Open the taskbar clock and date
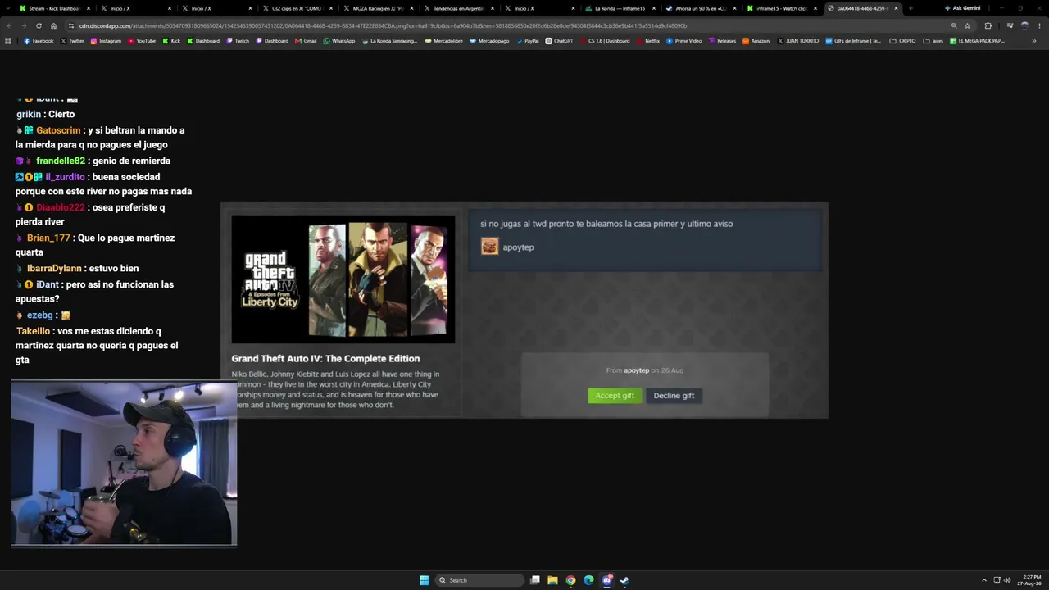 pos(1029,580)
